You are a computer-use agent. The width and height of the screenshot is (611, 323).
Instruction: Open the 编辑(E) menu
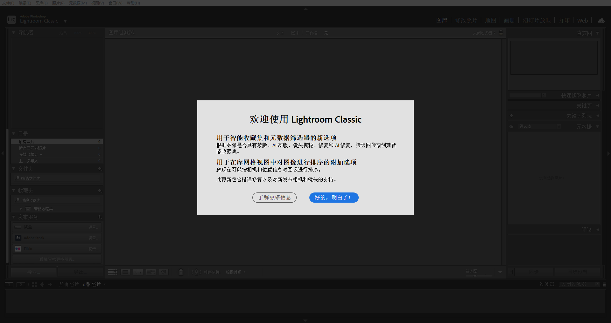click(x=25, y=3)
